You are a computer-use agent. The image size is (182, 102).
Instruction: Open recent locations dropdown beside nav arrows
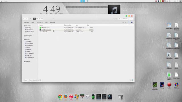(x=29, y=19)
